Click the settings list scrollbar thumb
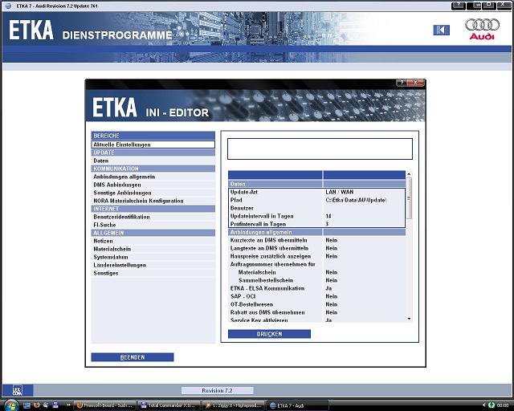 click(x=409, y=198)
